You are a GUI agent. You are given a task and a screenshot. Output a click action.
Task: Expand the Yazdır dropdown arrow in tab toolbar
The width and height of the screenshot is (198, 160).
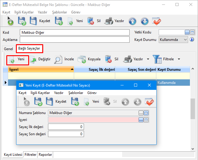148,59
